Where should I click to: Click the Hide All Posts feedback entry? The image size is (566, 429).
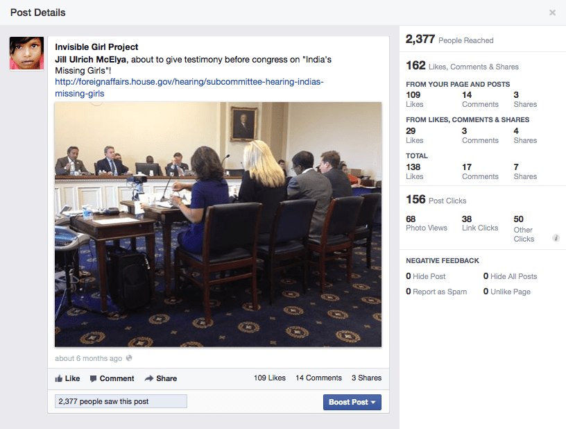click(513, 276)
